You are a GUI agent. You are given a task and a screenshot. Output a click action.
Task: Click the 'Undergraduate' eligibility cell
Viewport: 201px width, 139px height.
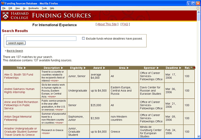(x=78, y=90)
